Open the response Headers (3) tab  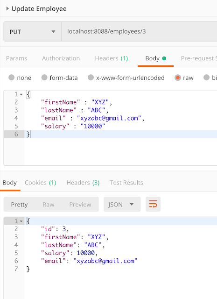(x=83, y=183)
